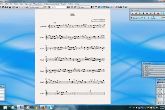This screenshot has width=165, height=110.
Task: Select the arrow pointer key on Keypad
Action: 158,86
